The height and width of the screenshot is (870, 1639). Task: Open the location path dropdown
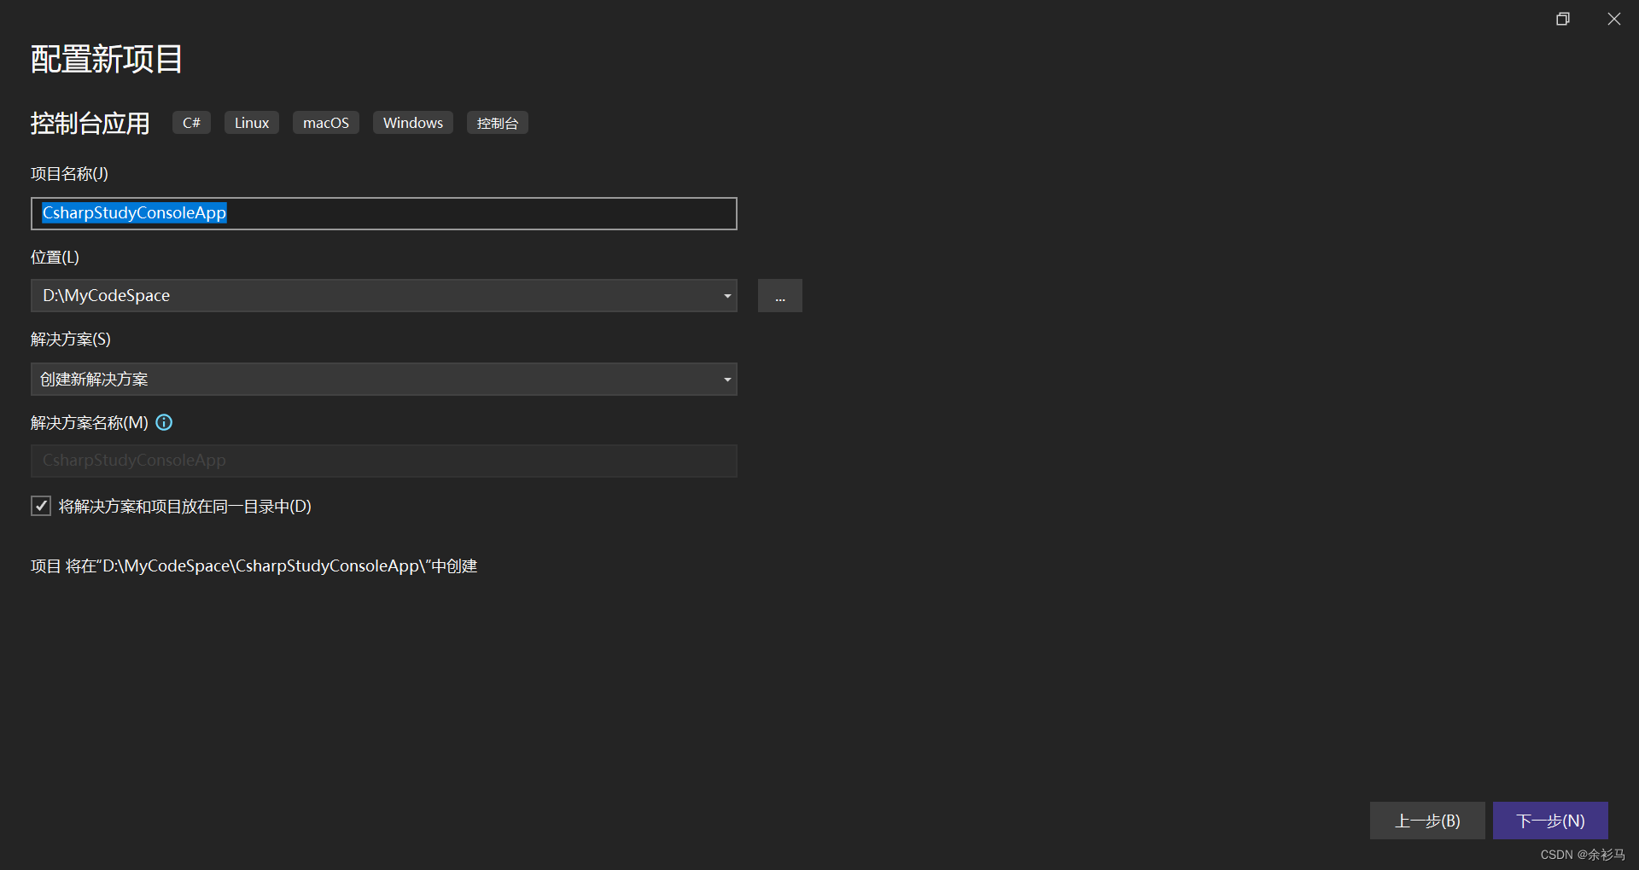pyautogui.click(x=727, y=296)
